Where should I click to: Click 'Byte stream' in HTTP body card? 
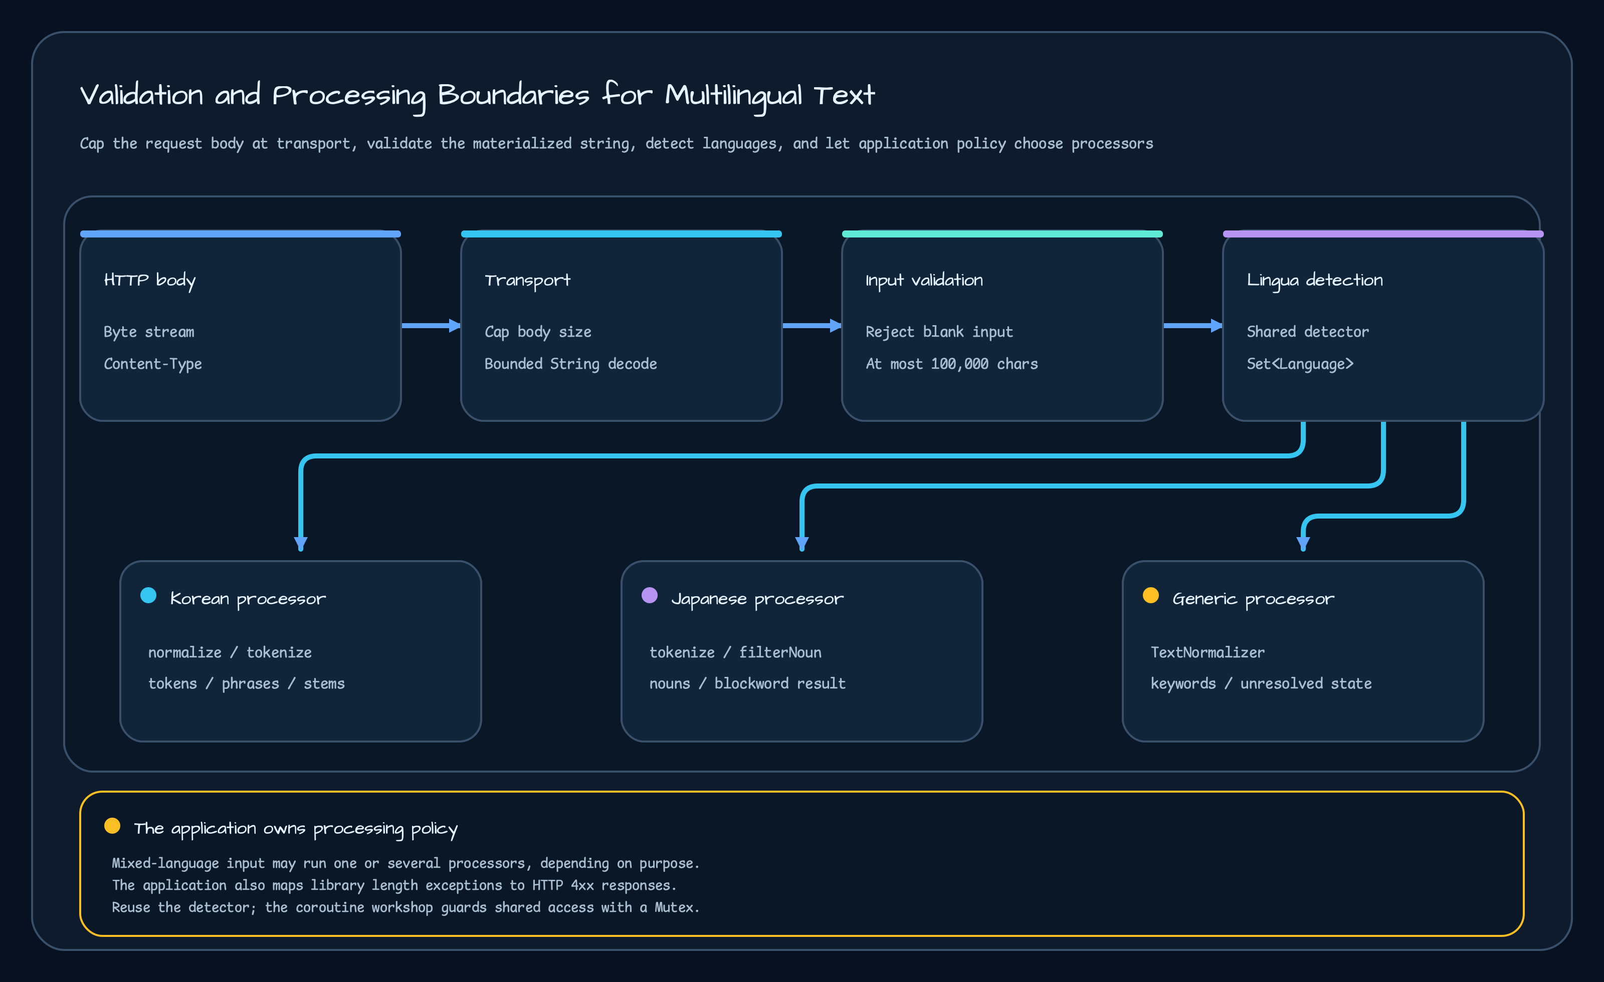click(x=148, y=332)
